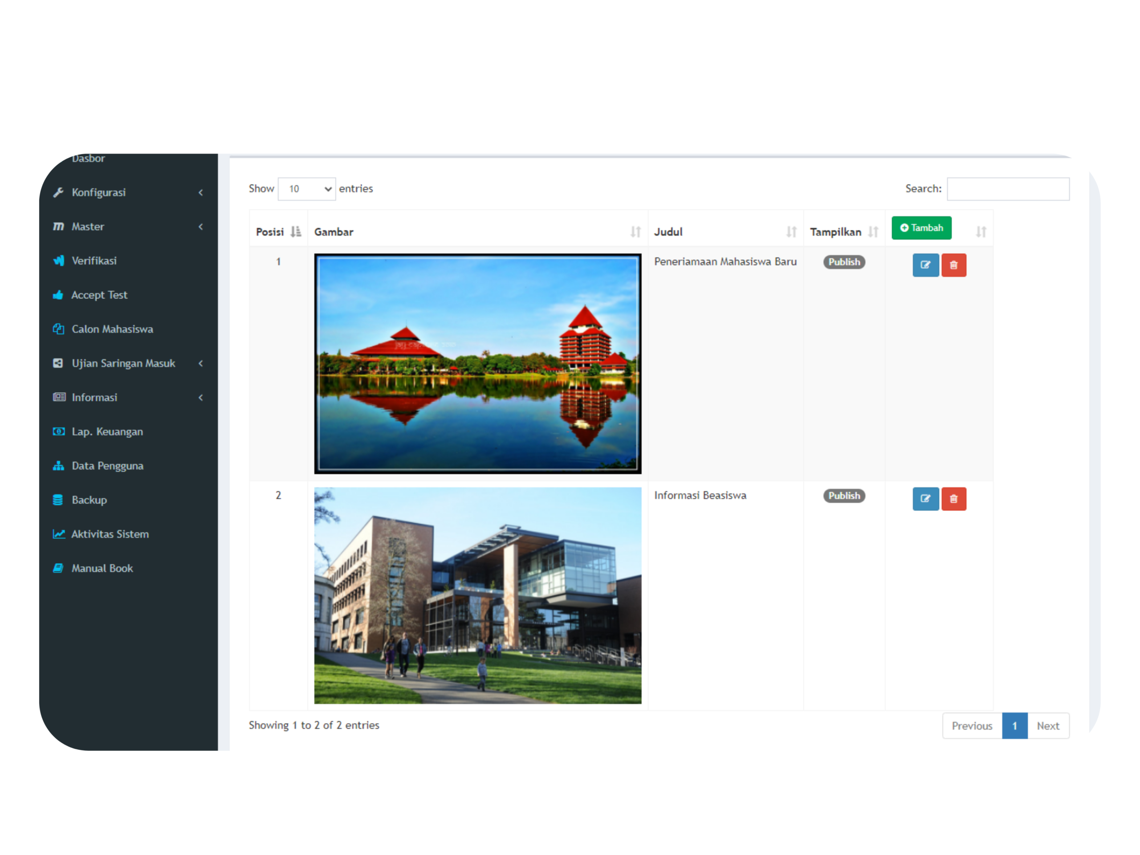
Task: Sort table by Posisi column icon
Action: (295, 232)
